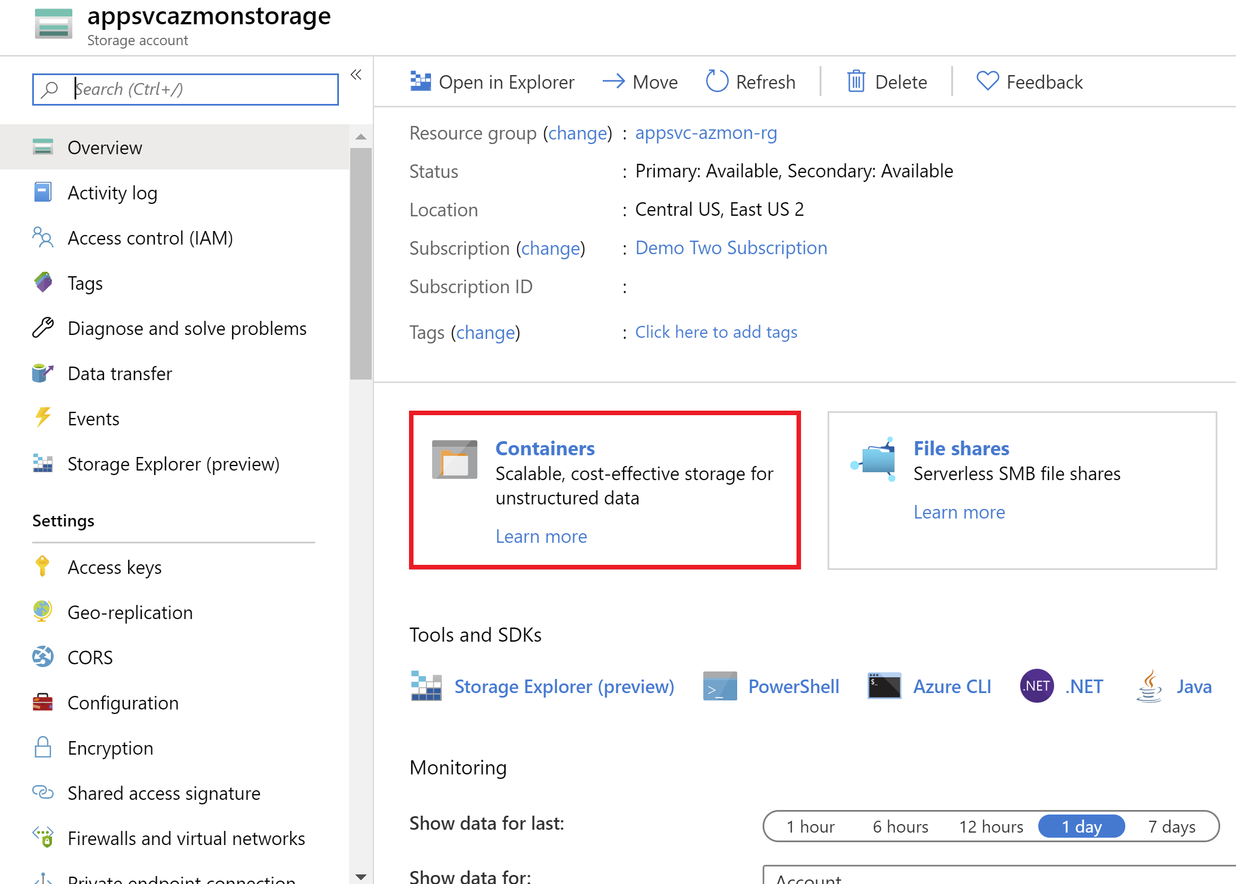The height and width of the screenshot is (884, 1236).
Task: Select the 7 days time range
Action: click(x=1172, y=826)
